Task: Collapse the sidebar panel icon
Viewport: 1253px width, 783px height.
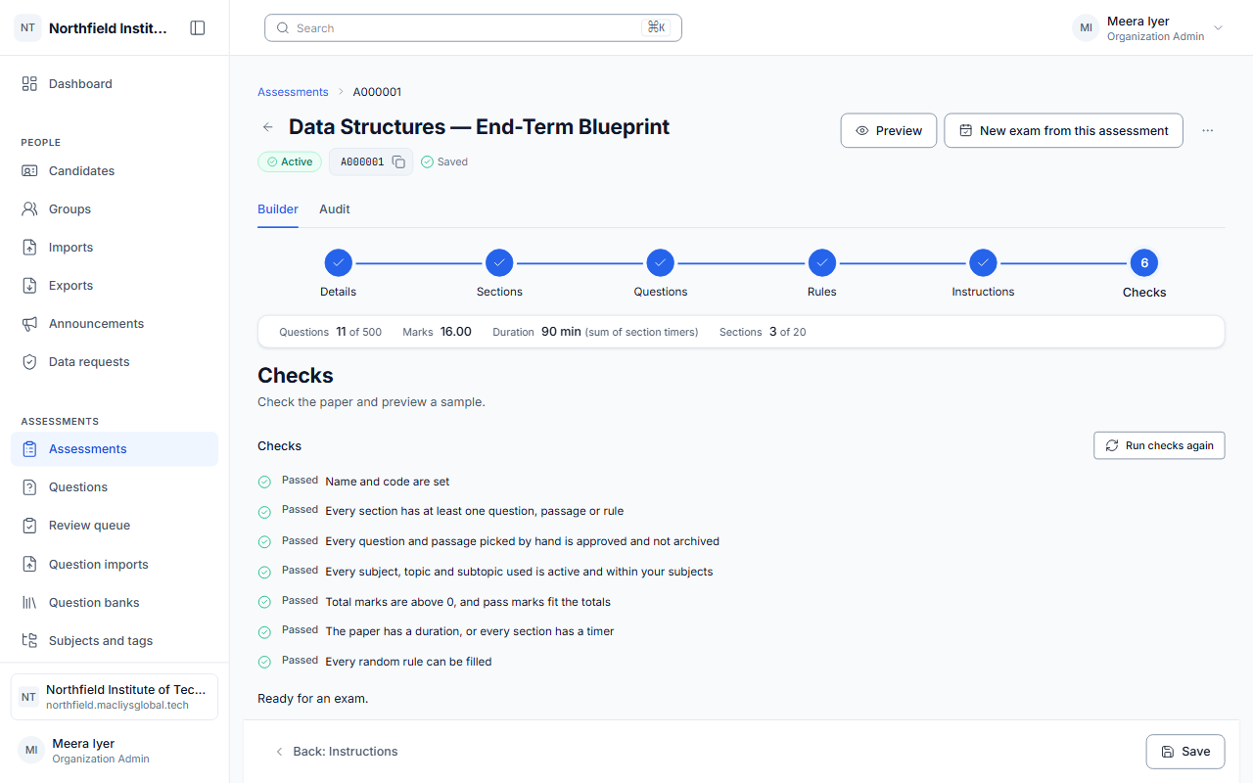Action: (198, 28)
